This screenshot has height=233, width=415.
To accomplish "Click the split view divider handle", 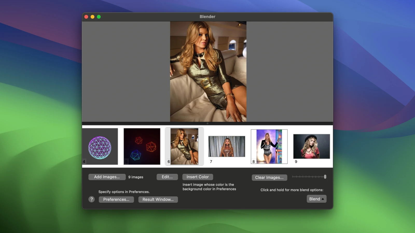I will click(x=208, y=123).
